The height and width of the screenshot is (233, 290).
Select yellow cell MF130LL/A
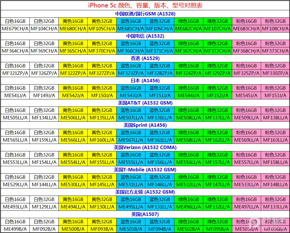coord(102,207)
